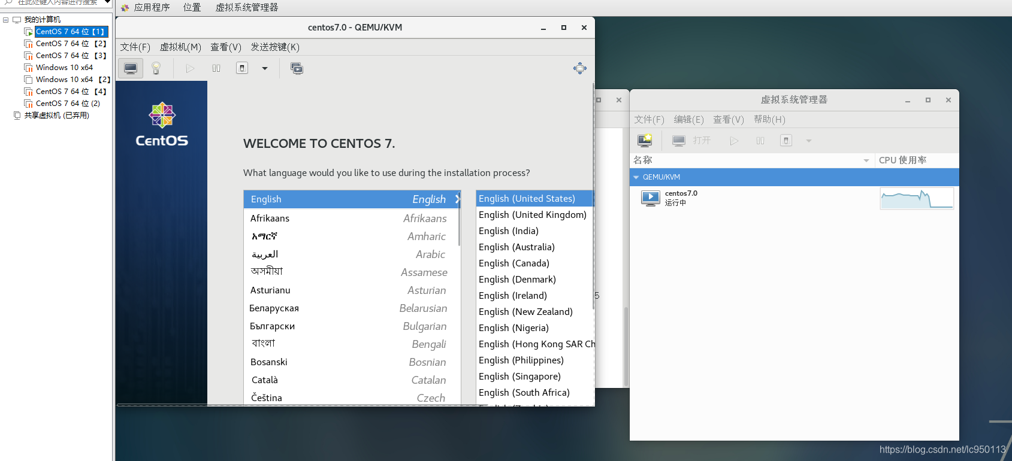
Task: Click pause icon in virtual manager toolbar
Action: click(760, 141)
